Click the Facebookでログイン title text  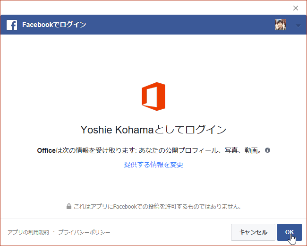[54, 25]
